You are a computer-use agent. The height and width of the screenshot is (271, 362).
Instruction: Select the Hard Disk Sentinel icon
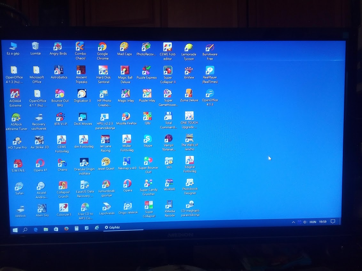tap(103, 74)
